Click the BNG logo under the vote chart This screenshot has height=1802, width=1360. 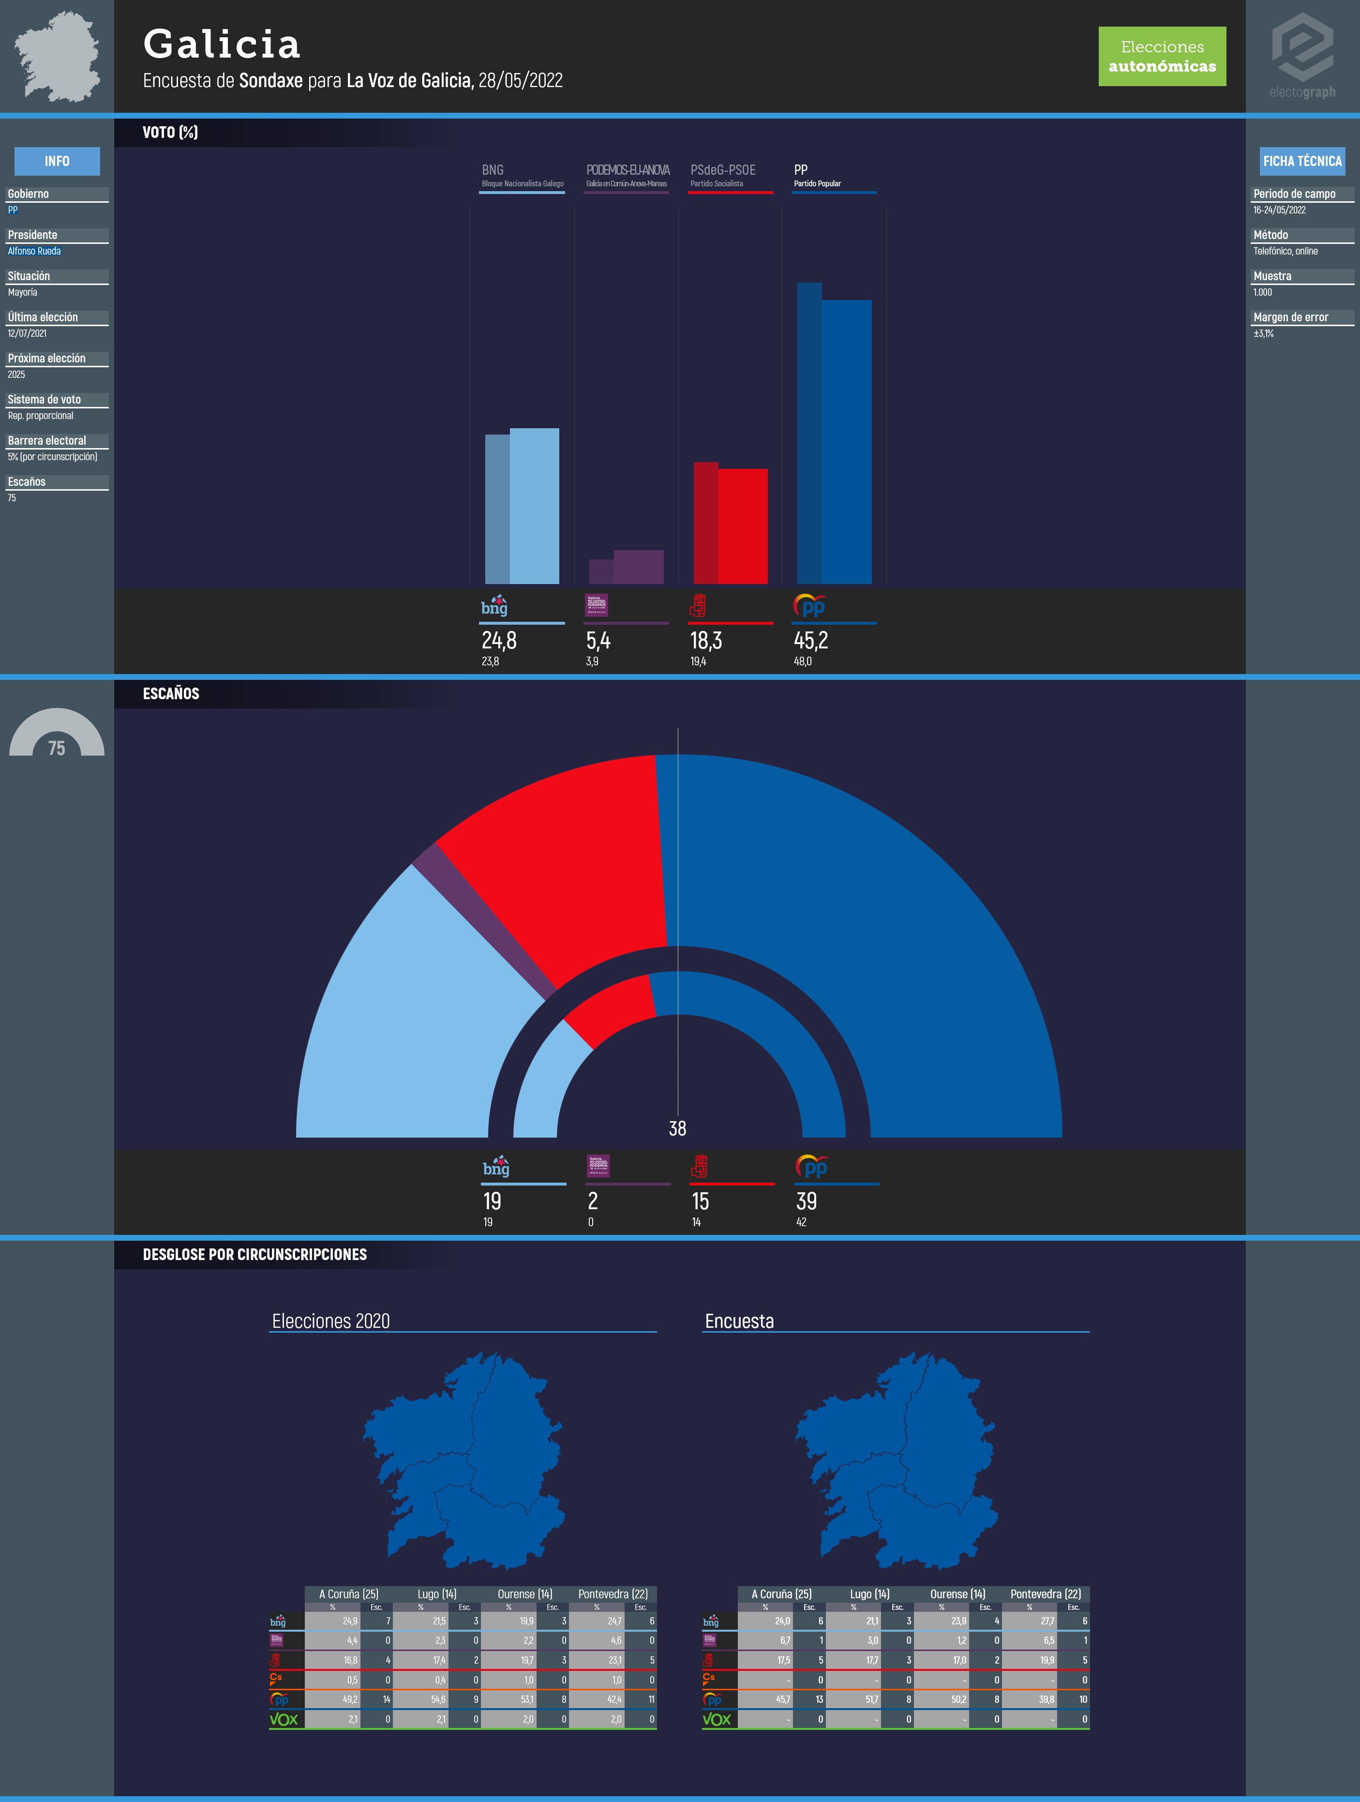click(494, 606)
